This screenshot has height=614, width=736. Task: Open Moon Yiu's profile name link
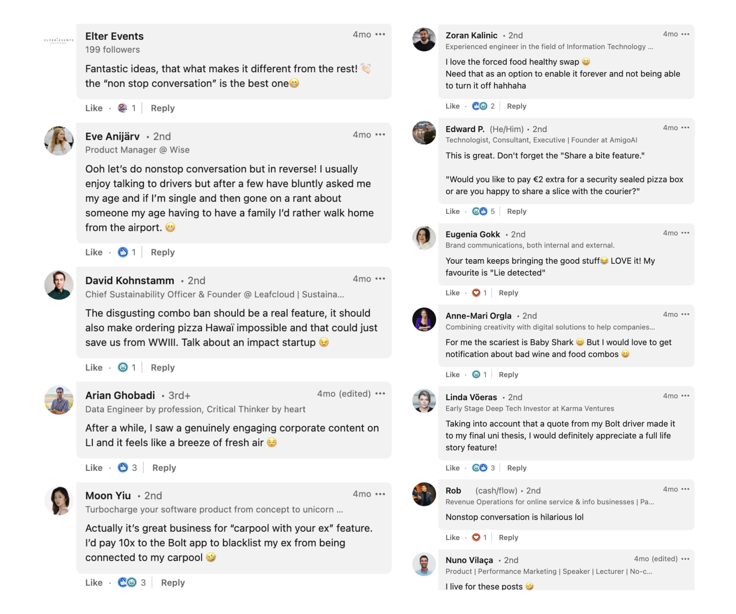click(x=108, y=495)
